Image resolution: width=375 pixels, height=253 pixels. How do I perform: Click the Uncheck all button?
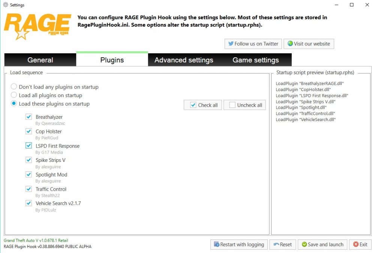pyautogui.click(x=244, y=105)
